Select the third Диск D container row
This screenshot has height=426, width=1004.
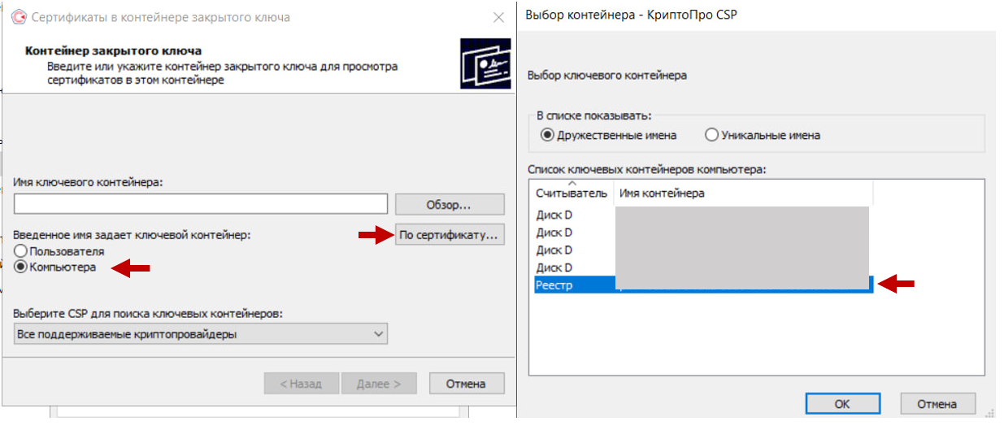(x=701, y=250)
